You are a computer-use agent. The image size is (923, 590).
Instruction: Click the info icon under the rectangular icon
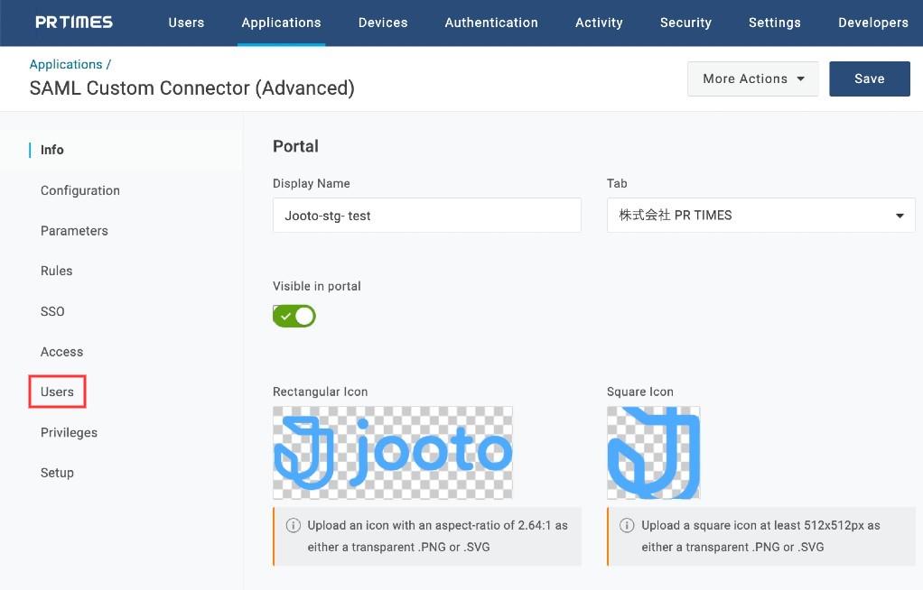[293, 525]
